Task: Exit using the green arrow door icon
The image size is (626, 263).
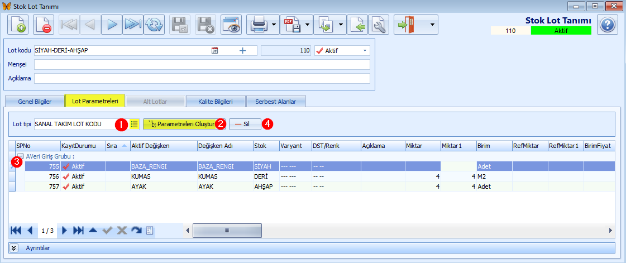Action: coord(407,25)
